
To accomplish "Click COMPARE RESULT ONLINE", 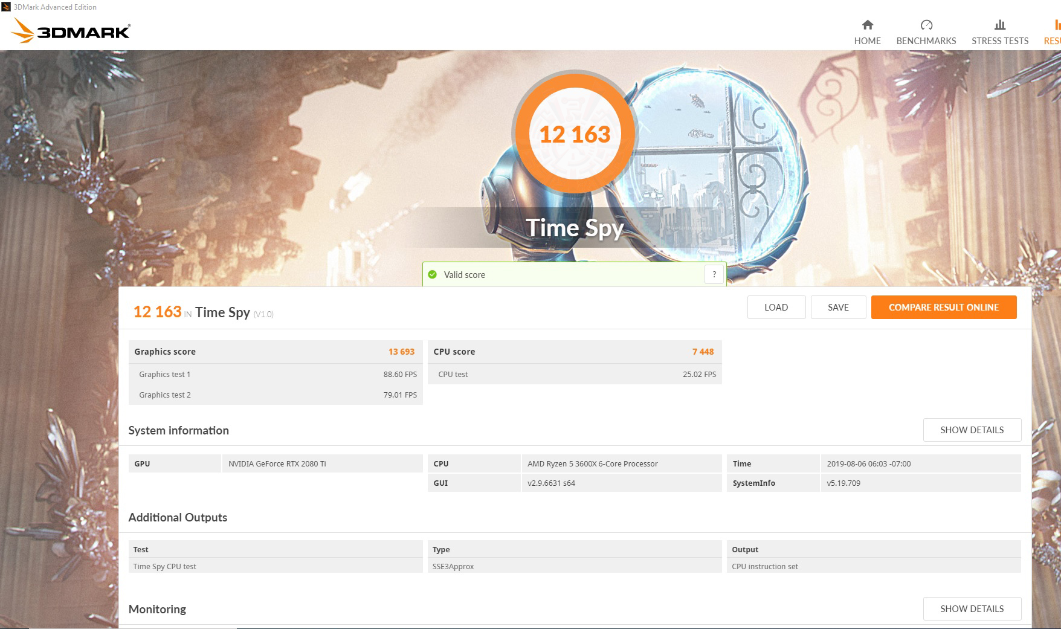I will point(944,307).
